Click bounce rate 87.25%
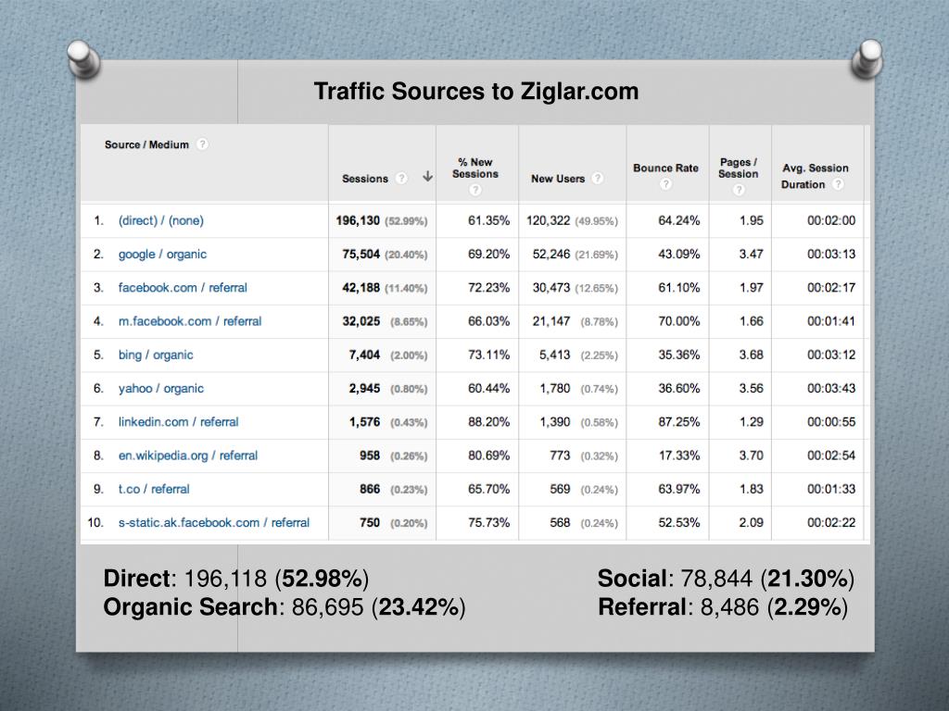Screen dimensions: 949x711 coord(679,422)
